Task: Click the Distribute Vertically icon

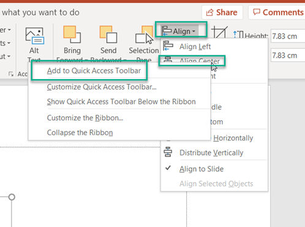Action: point(168,152)
